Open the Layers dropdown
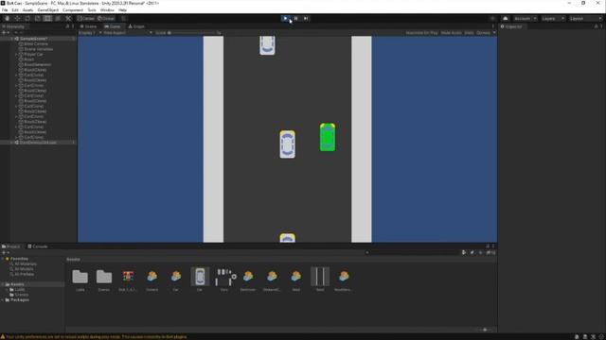606x340 pixels. (553, 18)
